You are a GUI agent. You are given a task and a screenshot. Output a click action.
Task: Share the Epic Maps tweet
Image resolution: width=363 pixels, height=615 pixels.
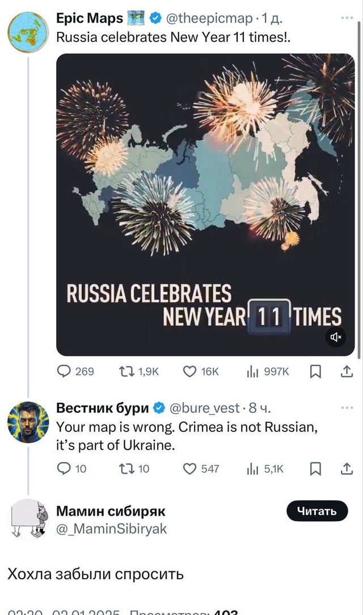347,371
